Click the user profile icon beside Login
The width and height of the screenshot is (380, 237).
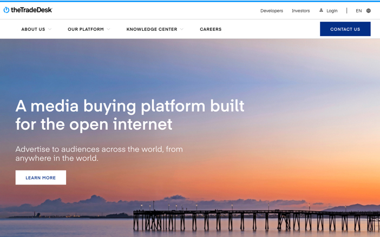point(321,10)
